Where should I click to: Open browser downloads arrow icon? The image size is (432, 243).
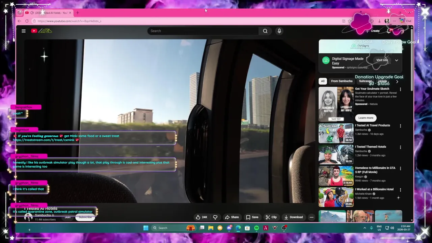pyautogui.click(x=379, y=21)
